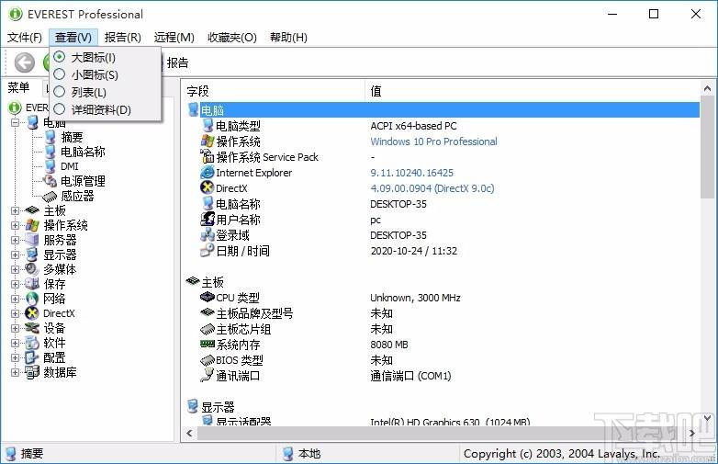Click the 软件 software icon in tree
This screenshot has width=718, height=464.
32,343
